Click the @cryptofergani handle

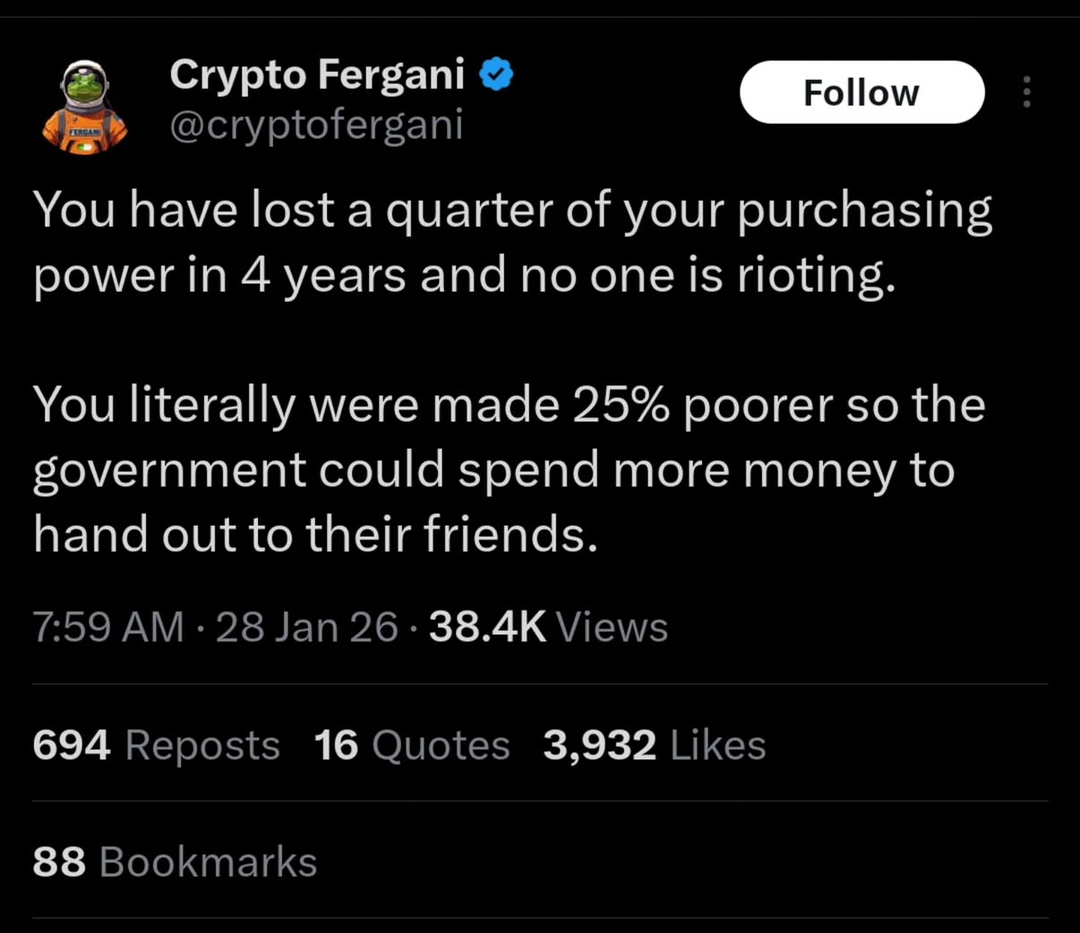[316, 124]
